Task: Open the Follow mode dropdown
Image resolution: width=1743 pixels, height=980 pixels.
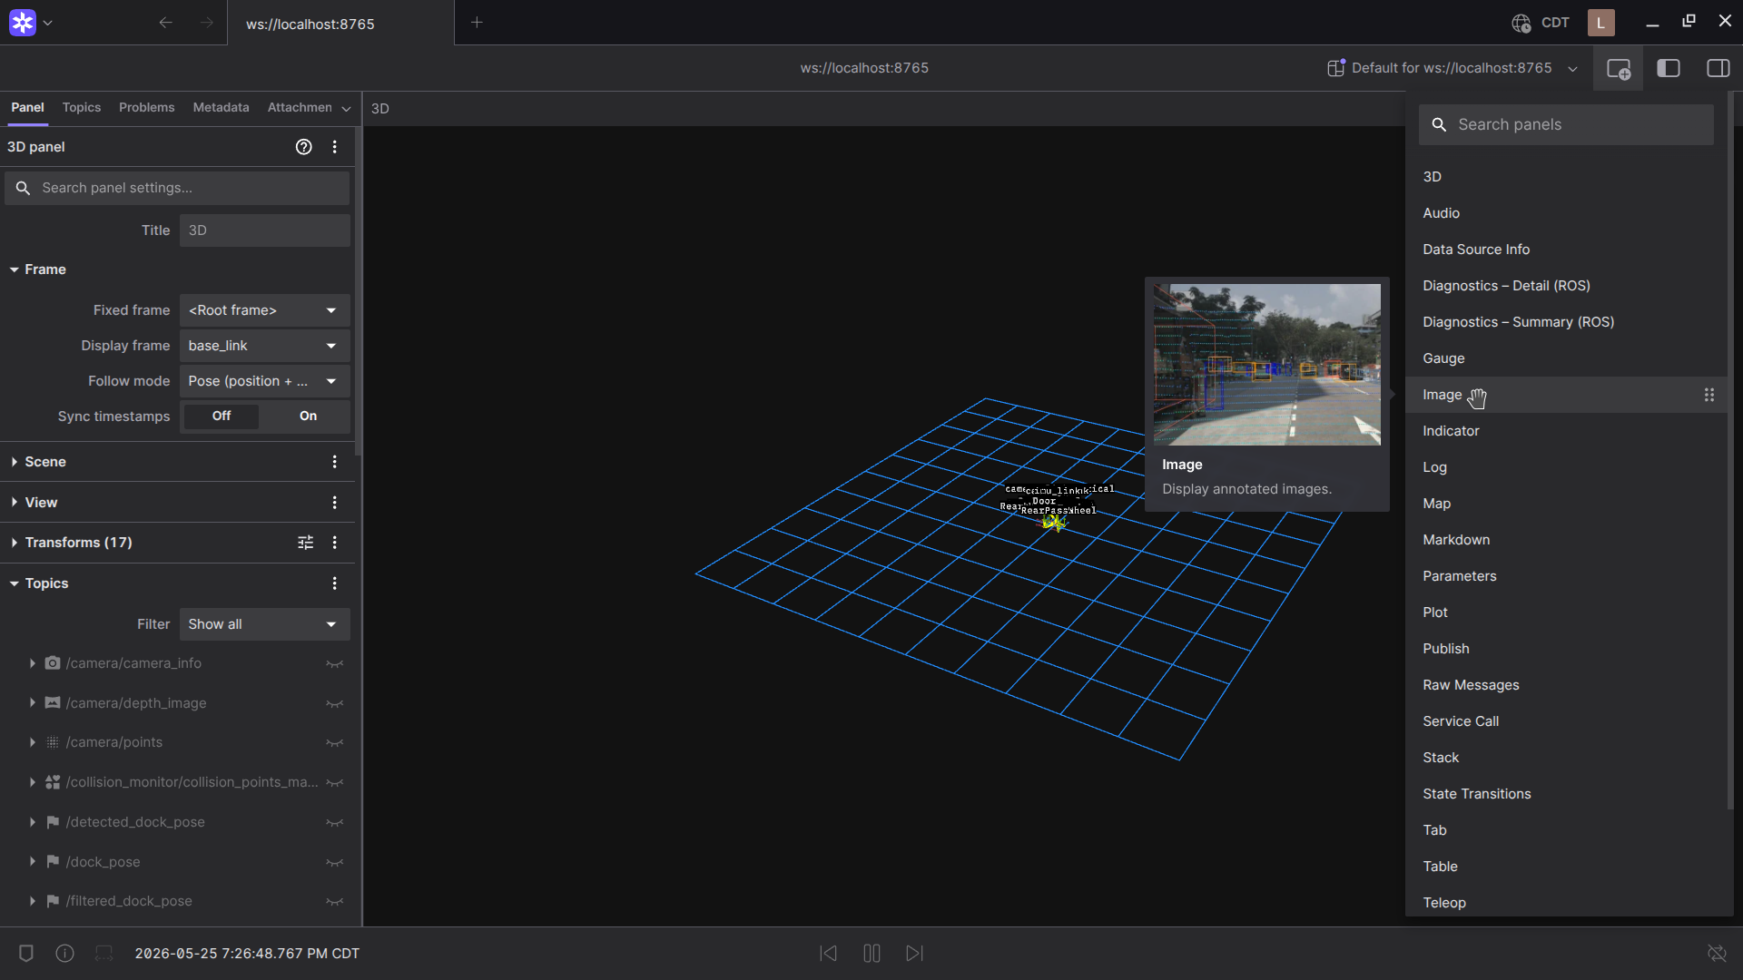Action: (264, 381)
